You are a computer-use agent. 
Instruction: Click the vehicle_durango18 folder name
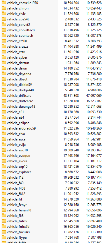(21, 107)
